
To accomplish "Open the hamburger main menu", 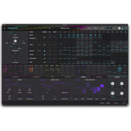I will point(5,28).
